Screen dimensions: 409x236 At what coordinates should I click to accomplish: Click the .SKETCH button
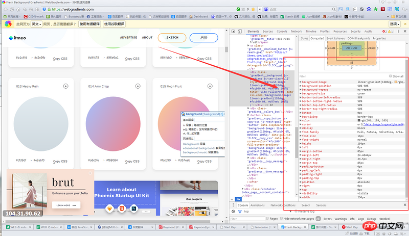tap(172, 38)
